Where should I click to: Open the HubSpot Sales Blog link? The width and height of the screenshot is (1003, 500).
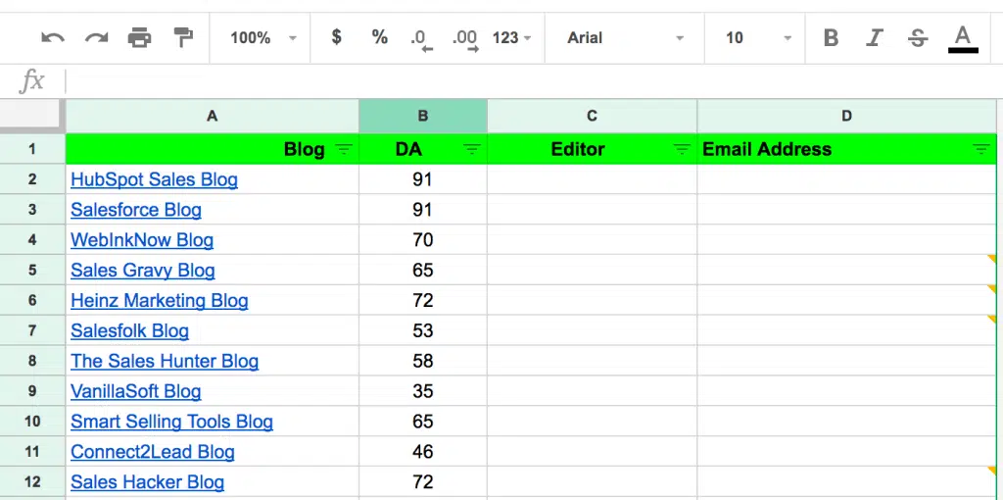coord(154,179)
